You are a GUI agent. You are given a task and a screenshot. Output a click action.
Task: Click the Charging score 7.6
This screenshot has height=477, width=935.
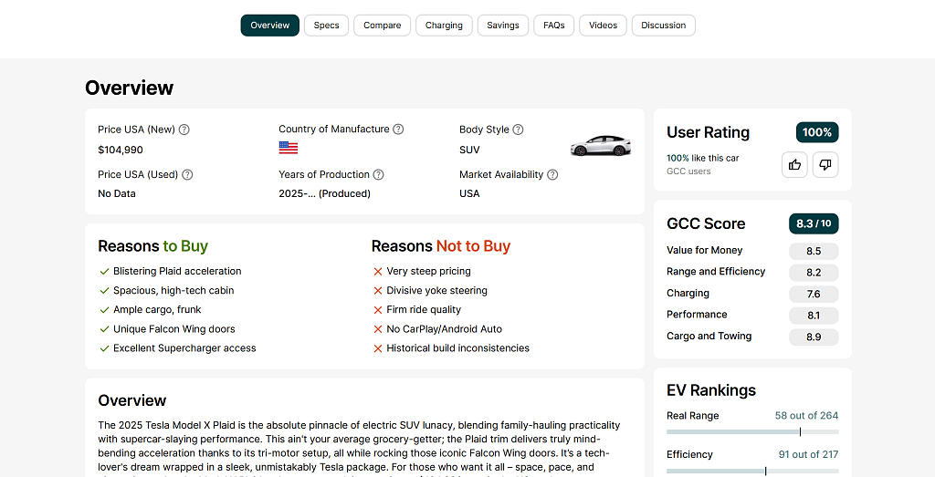[814, 295]
